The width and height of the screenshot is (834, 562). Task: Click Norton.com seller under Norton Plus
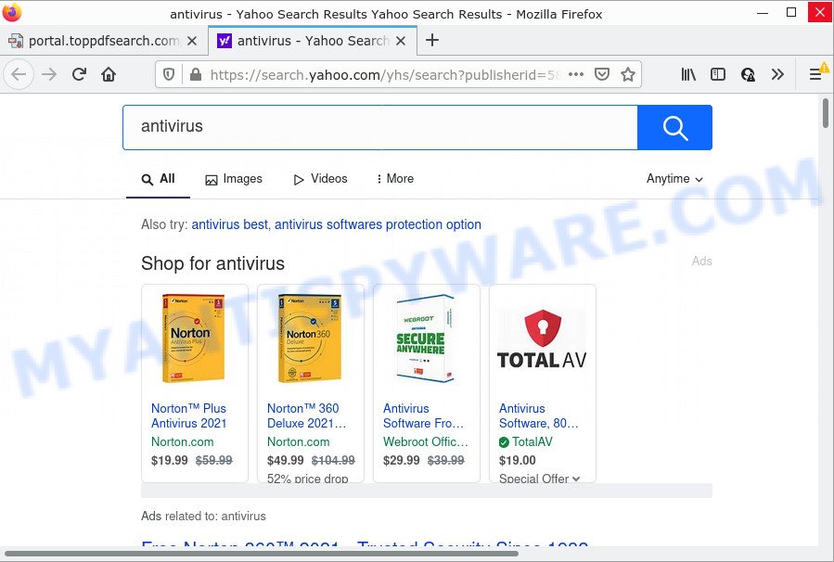coord(183,441)
